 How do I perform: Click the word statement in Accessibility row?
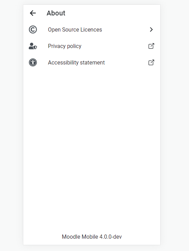(92, 63)
